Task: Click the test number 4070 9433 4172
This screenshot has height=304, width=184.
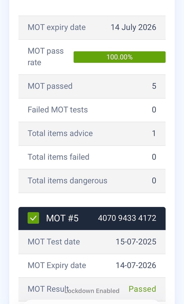Action: [127, 218]
